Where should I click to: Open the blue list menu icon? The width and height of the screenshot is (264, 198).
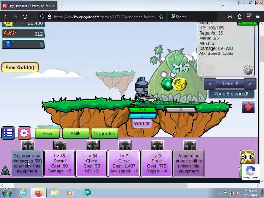(8, 133)
